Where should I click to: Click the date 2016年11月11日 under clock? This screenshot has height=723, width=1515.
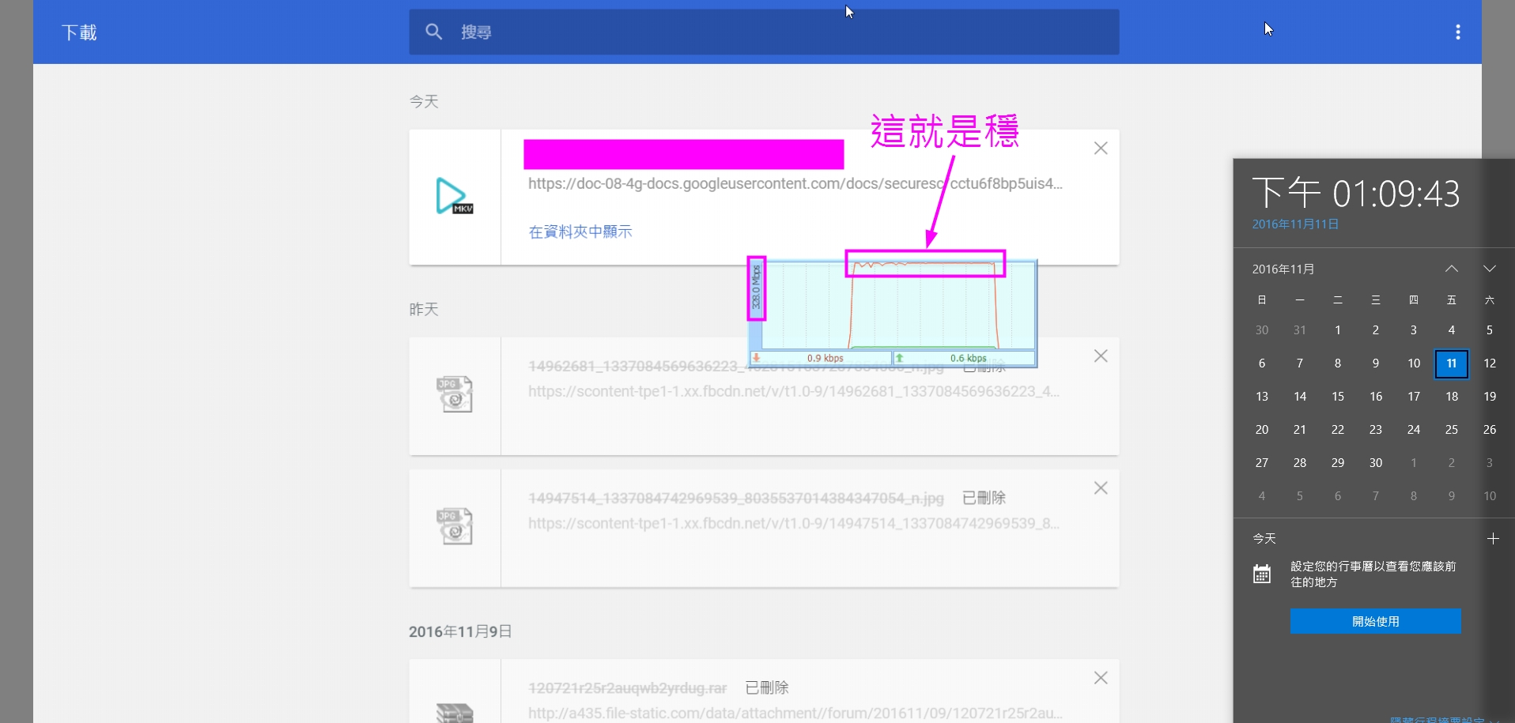click(1295, 224)
